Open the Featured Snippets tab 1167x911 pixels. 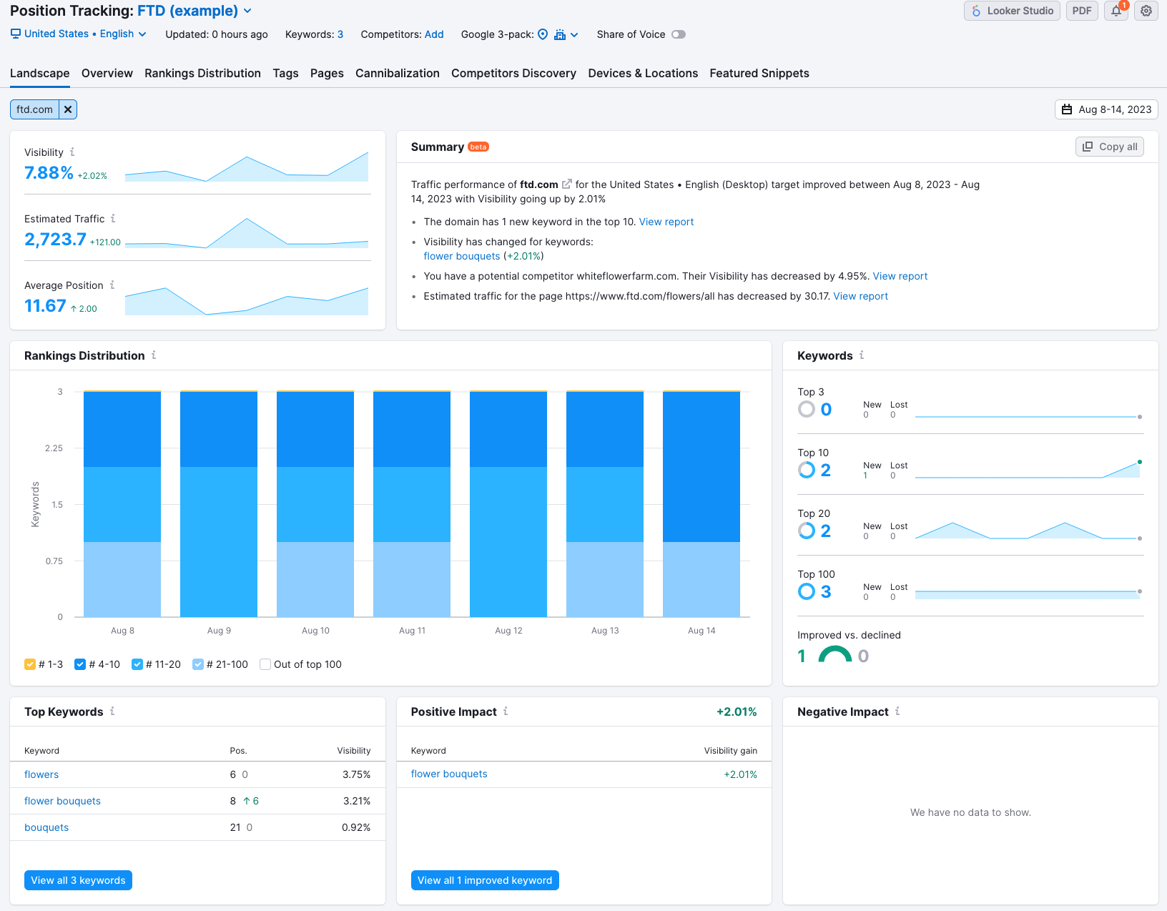(759, 73)
